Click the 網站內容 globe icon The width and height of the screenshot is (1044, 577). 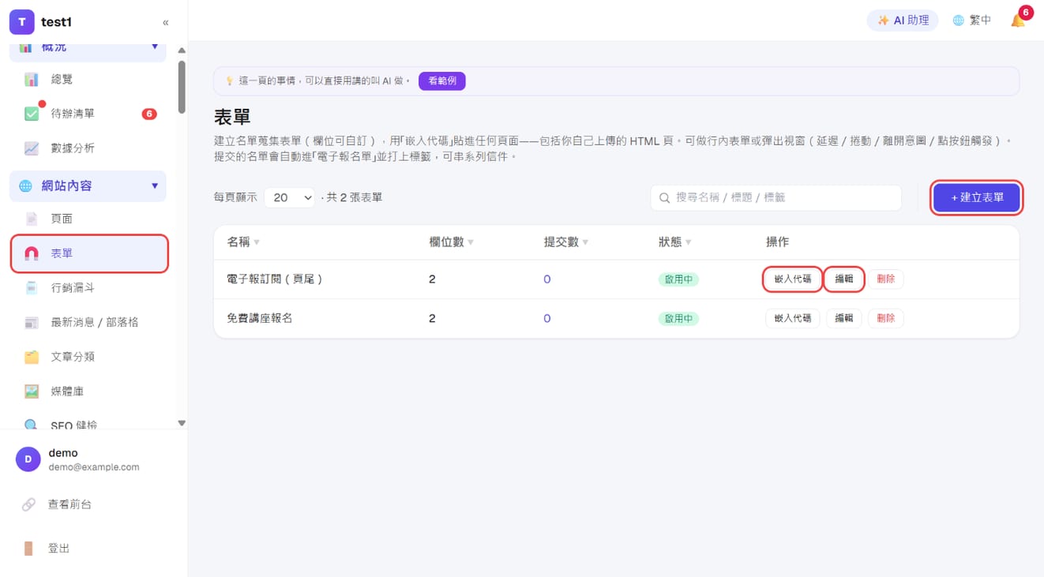(x=25, y=185)
